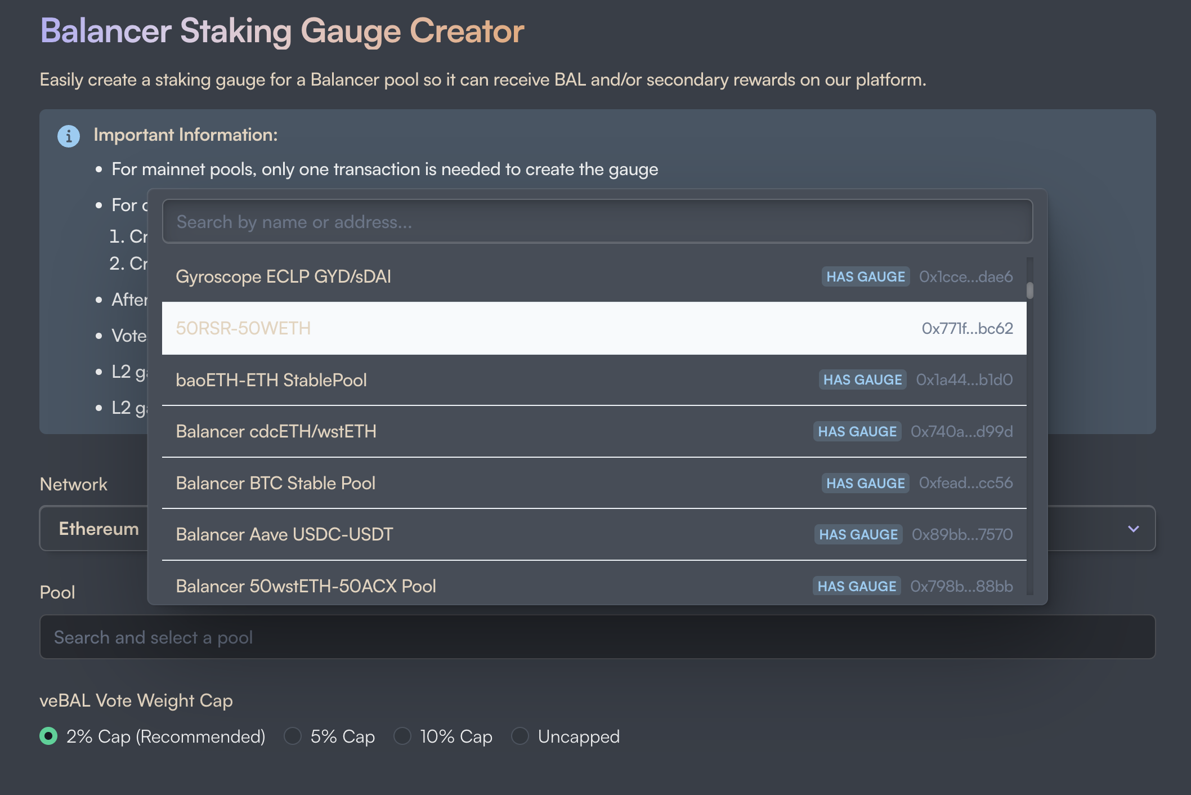Focus the Search by name or address field

click(x=597, y=222)
